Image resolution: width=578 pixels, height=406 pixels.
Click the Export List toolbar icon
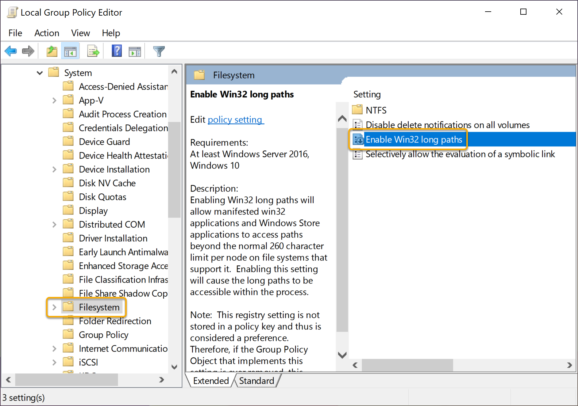click(x=93, y=51)
